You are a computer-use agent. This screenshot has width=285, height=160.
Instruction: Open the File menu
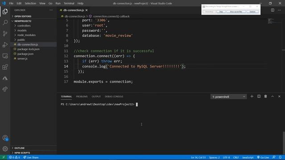point(11,3)
